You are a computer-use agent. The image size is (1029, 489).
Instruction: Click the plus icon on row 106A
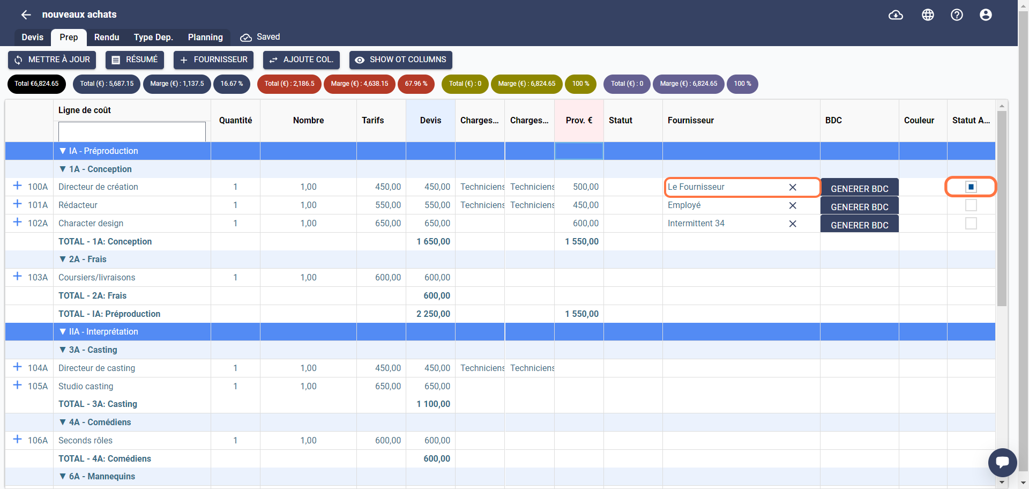(17, 439)
